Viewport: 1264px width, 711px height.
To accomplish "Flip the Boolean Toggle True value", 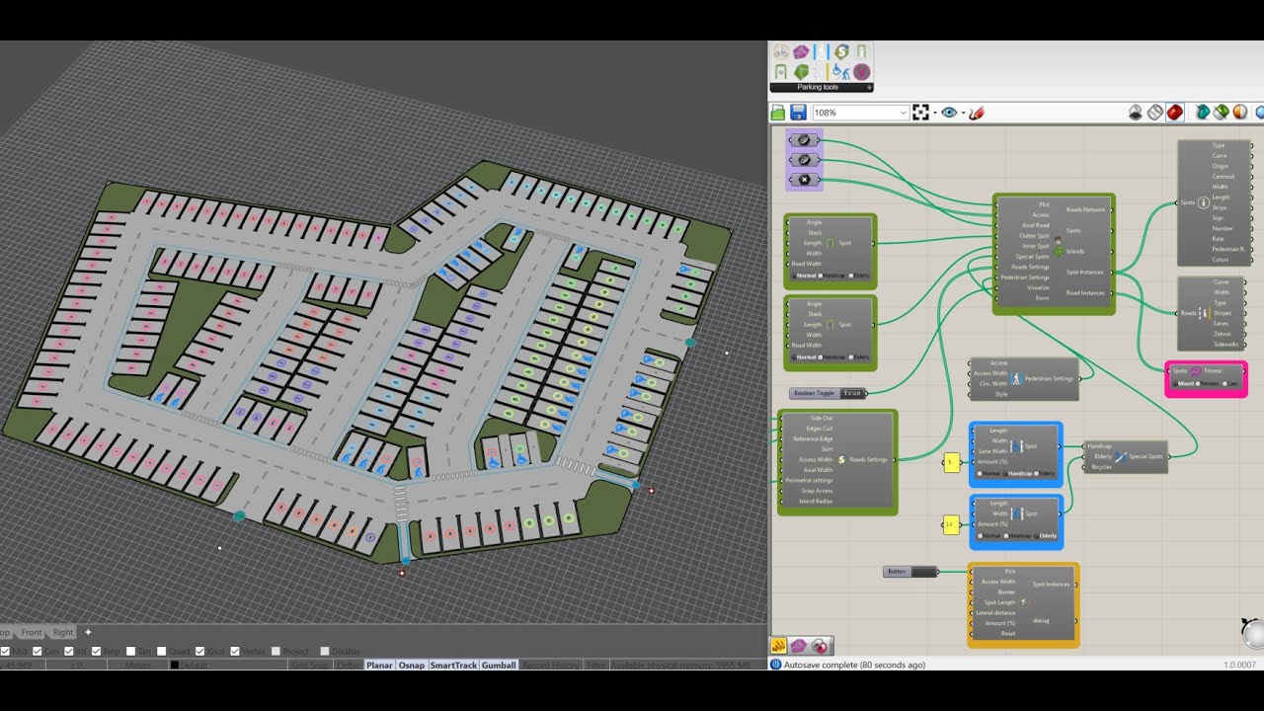I will point(851,393).
